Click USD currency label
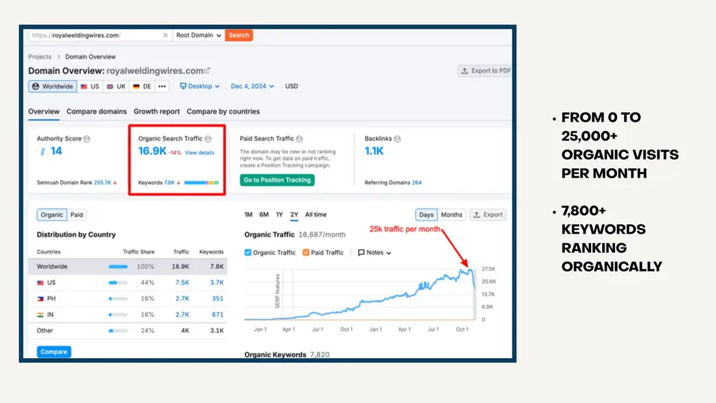Viewport: 716px width, 403px height. click(292, 87)
